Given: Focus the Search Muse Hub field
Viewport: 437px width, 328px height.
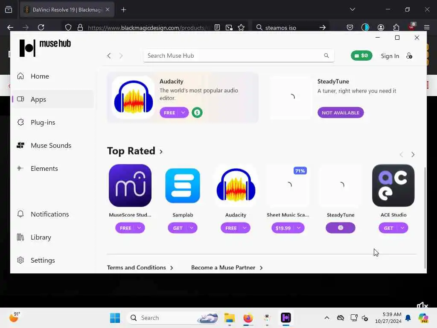Looking at the screenshot, I should [x=238, y=56].
